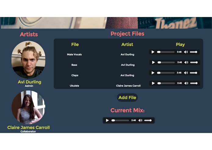Viewport: 212px width, 150px height.
Task: Play the Male Vocals track
Action: pos(153,52)
